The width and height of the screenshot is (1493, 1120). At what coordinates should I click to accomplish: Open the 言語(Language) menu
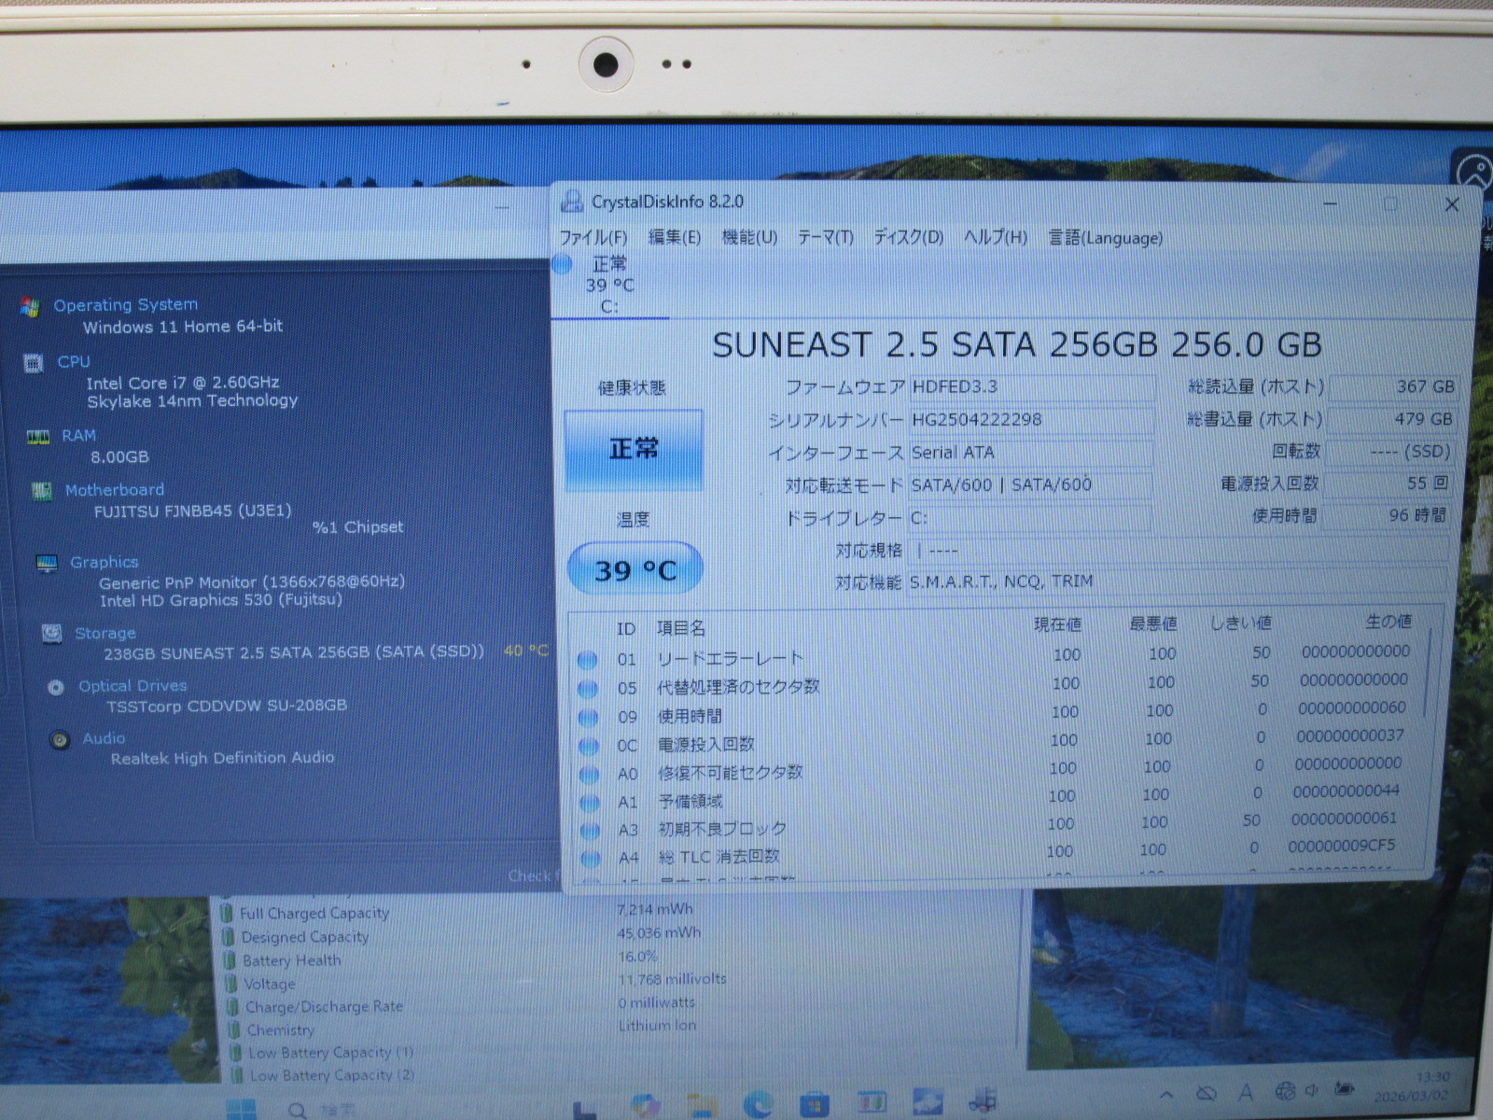point(1105,238)
